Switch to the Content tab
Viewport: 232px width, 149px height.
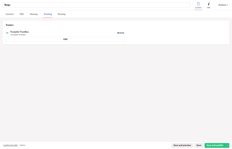(10, 14)
